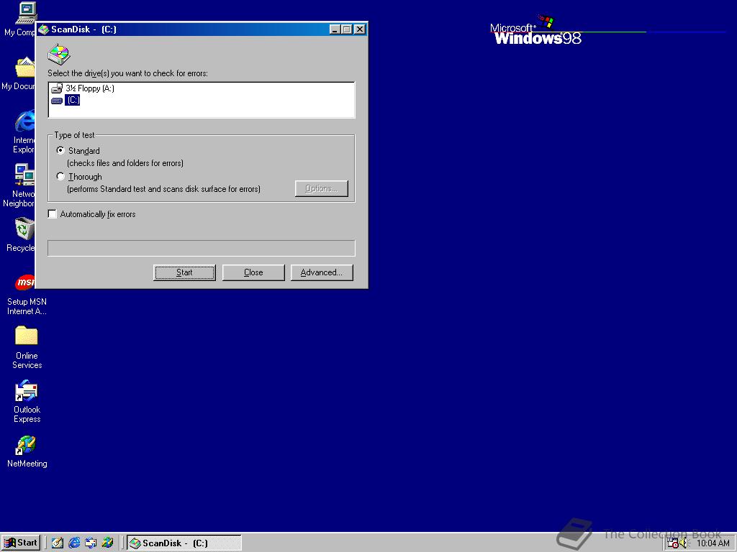Click the Volume speaker tray icon
737x552 pixels.
[x=684, y=543]
